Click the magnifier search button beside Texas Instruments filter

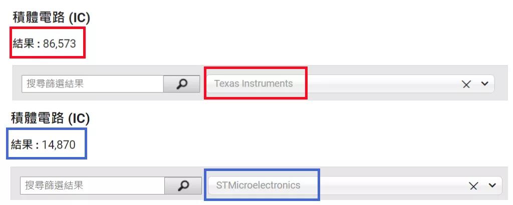(181, 84)
